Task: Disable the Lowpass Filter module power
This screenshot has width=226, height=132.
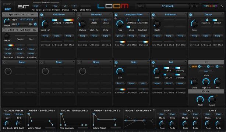Action: (x=116, y=15)
